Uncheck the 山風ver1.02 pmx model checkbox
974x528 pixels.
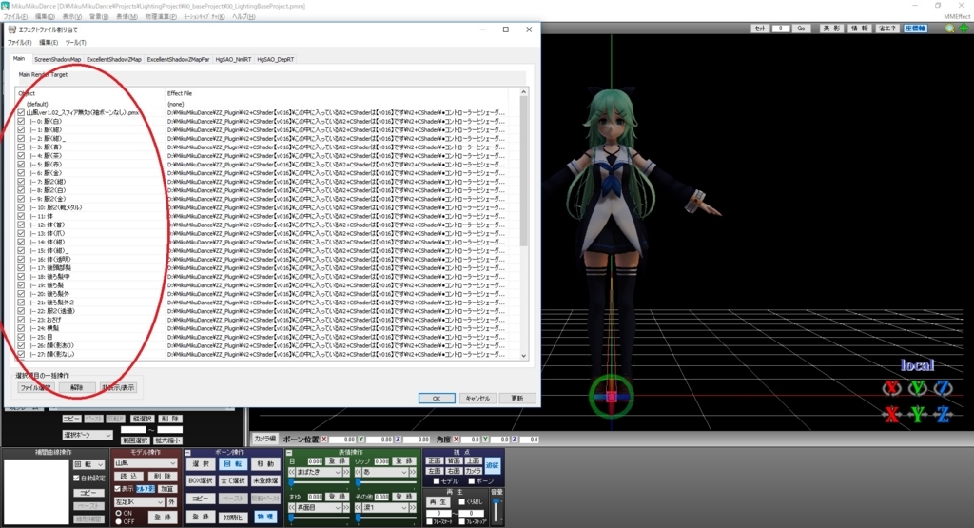pos(21,112)
